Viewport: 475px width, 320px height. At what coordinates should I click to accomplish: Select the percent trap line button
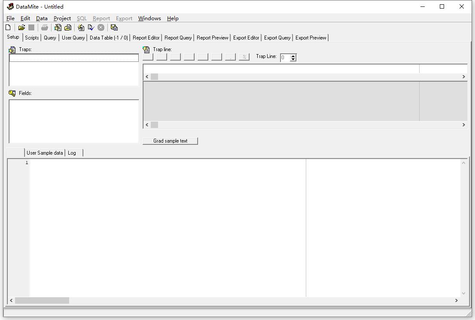(244, 56)
